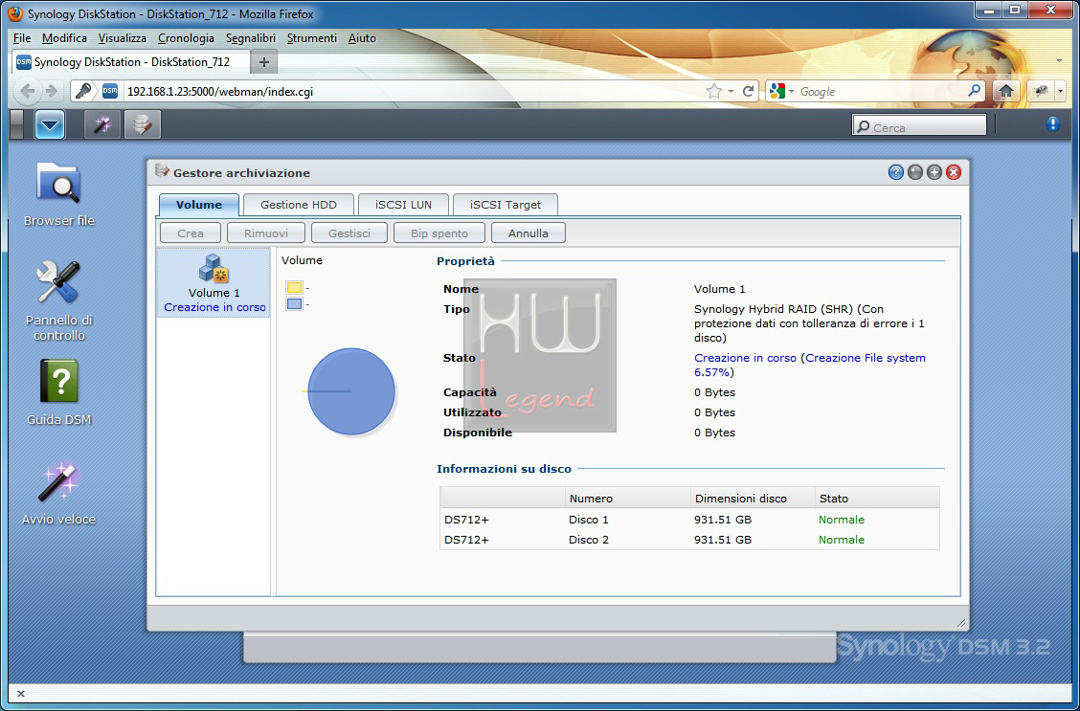Open the DSM main menu dropdown button
1080x711 pixels.
pyautogui.click(x=50, y=125)
